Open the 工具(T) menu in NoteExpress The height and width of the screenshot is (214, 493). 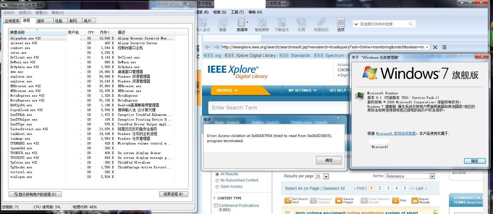[237, 12]
